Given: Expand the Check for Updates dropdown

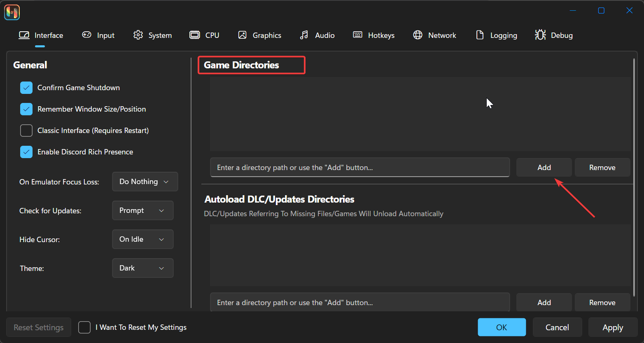Looking at the screenshot, I should (142, 210).
